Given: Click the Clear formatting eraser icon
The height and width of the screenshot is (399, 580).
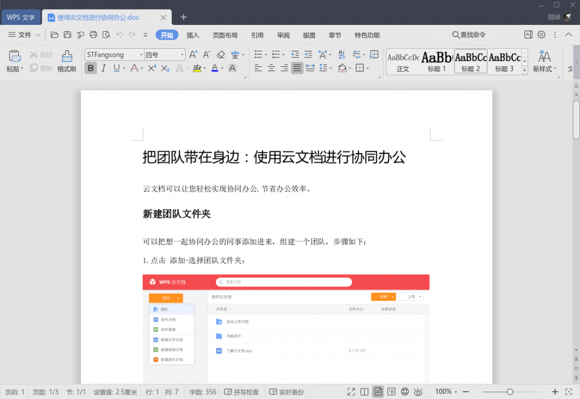Looking at the screenshot, I should point(221,55).
